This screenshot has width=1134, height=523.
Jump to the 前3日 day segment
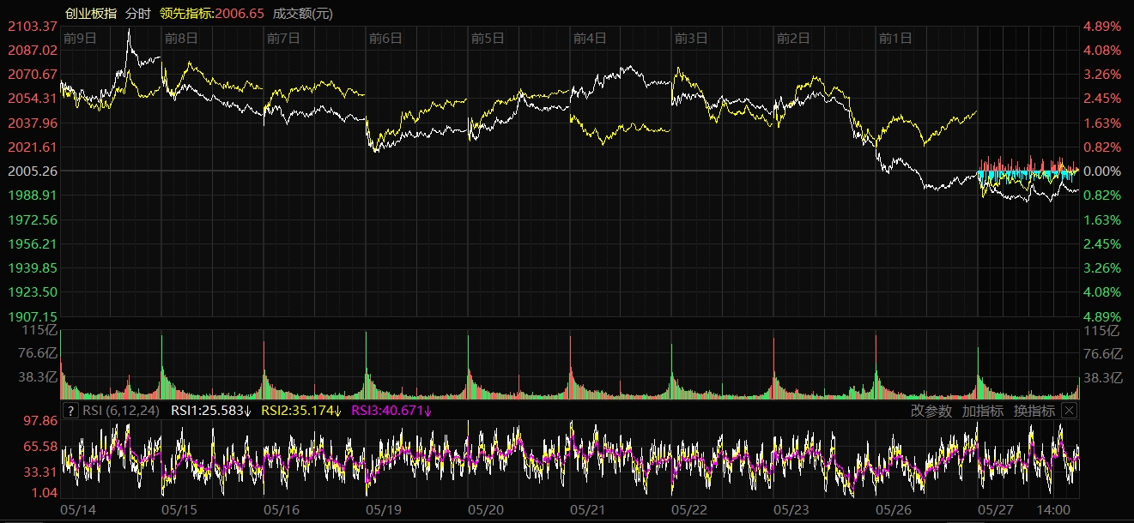pyautogui.click(x=692, y=38)
